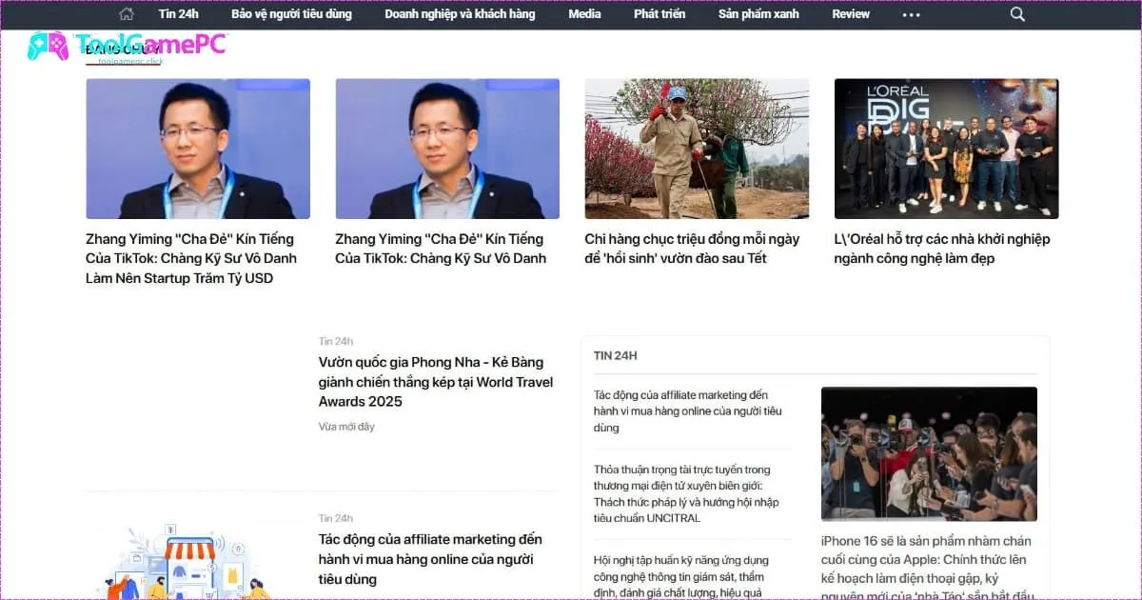Image resolution: width=1142 pixels, height=600 pixels.
Task: Expand the three-dots more menu
Action: pyautogui.click(x=911, y=15)
